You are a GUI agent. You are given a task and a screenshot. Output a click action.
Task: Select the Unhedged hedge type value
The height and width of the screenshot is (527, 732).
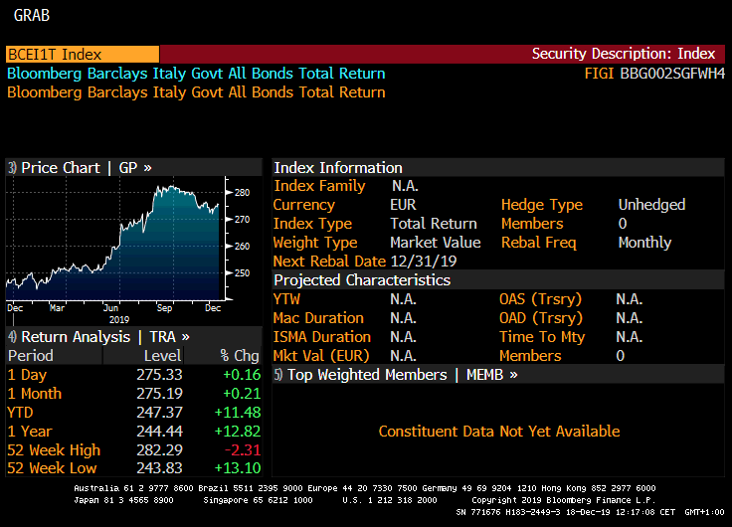coord(651,205)
